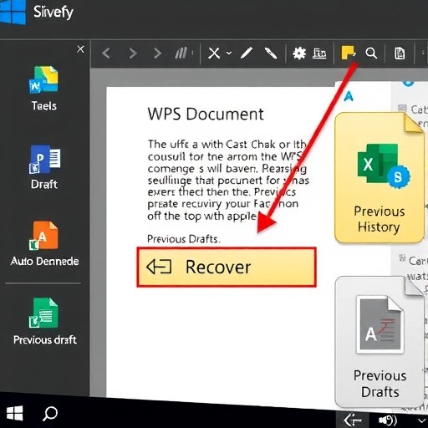Open the Windows Start menu on taskbar
This screenshot has height=428, width=428.
pos(14,413)
